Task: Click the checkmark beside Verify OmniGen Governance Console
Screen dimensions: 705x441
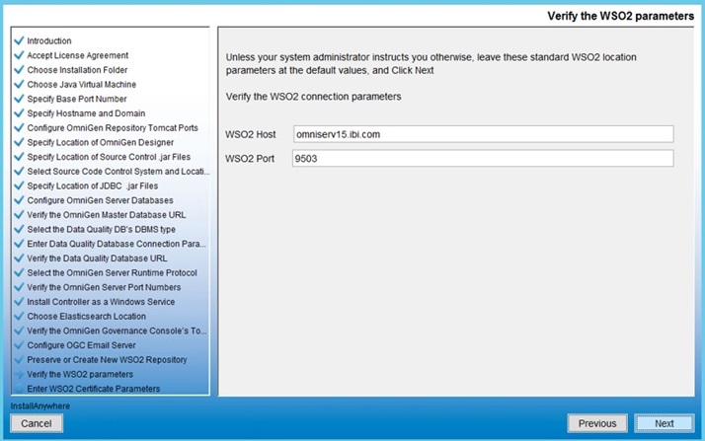Action: pyautogui.click(x=19, y=331)
